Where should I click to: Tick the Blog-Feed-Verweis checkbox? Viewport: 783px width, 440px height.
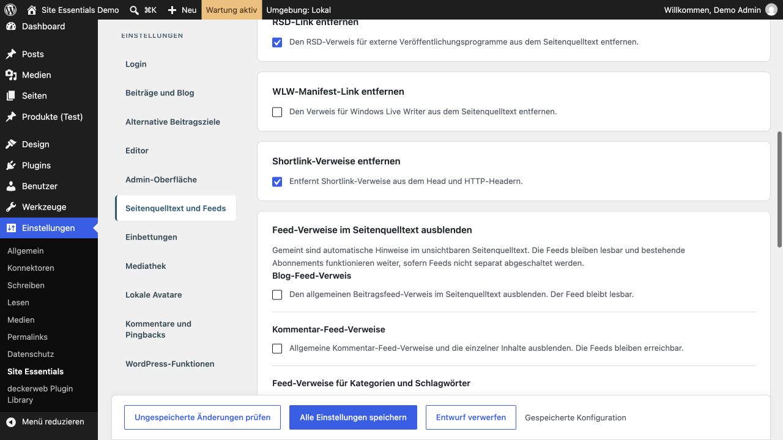click(x=277, y=295)
